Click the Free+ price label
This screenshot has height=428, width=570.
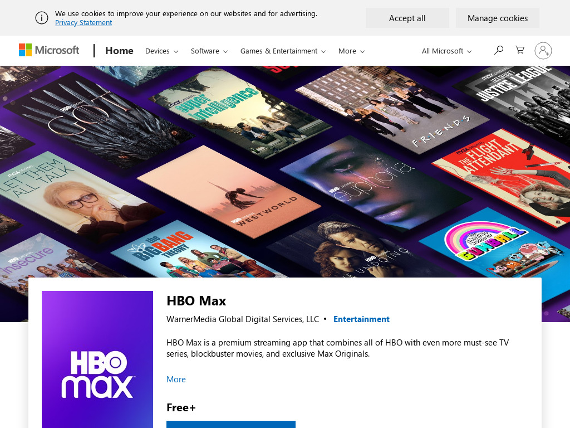coord(181,407)
